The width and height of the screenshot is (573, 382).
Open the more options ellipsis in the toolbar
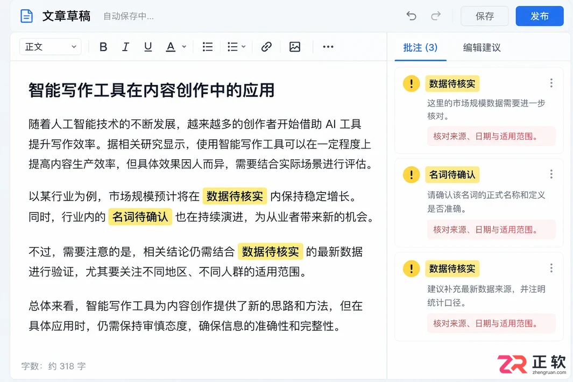click(x=328, y=47)
